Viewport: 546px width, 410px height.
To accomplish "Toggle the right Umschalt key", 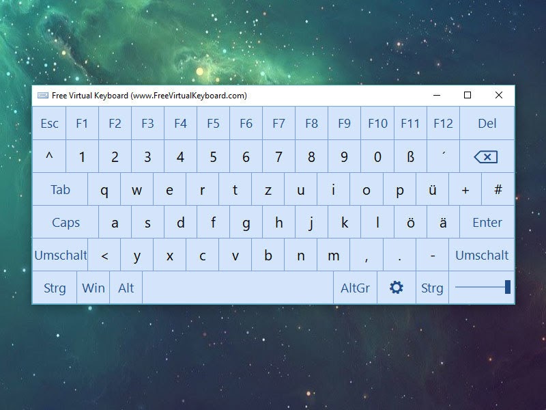I will [482, 255].
